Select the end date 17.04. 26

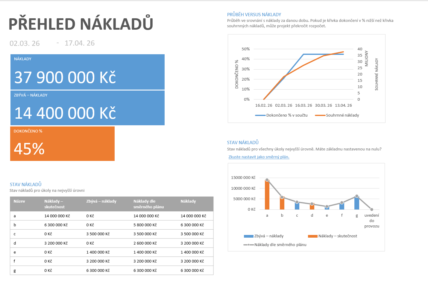[x=80, y=43]
